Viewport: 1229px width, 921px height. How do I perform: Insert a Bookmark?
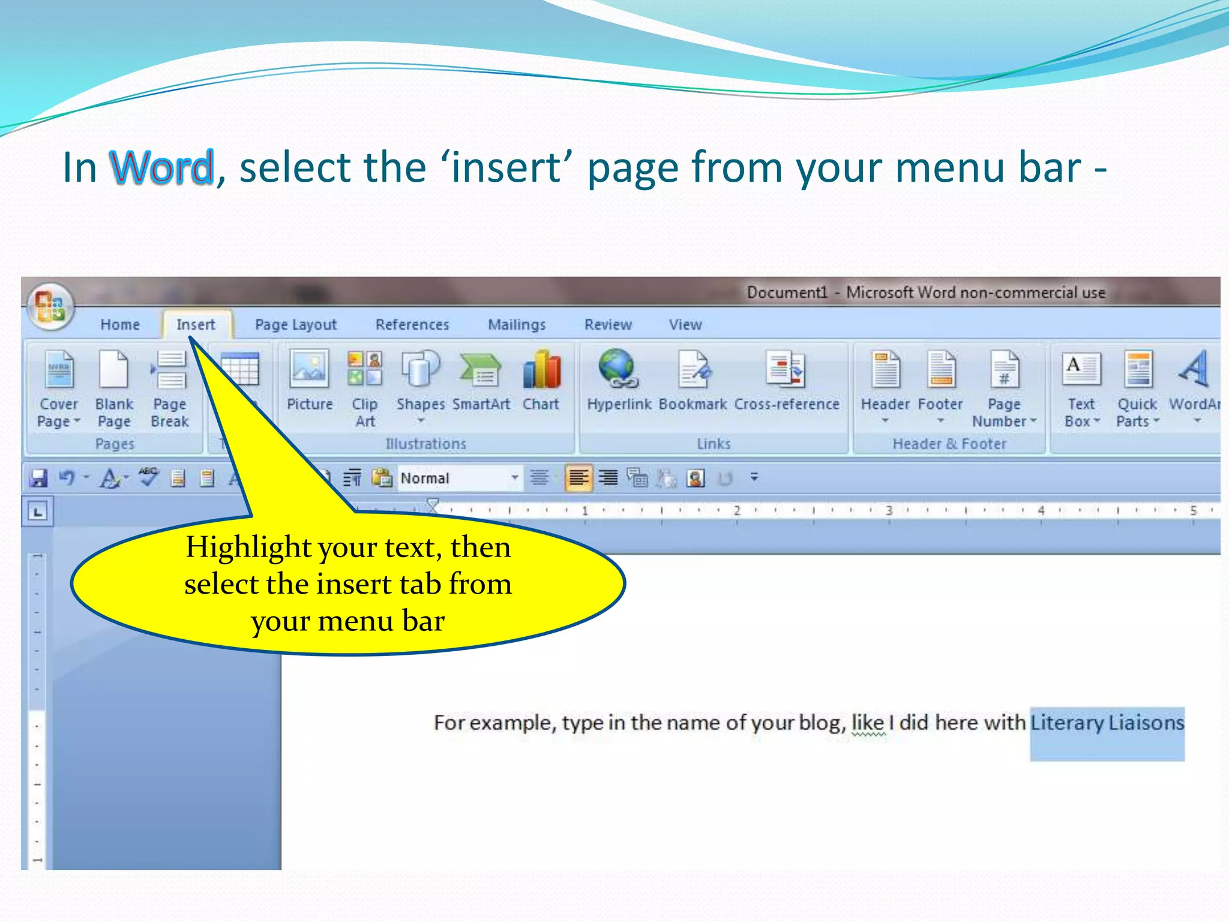tap(693, 381)
